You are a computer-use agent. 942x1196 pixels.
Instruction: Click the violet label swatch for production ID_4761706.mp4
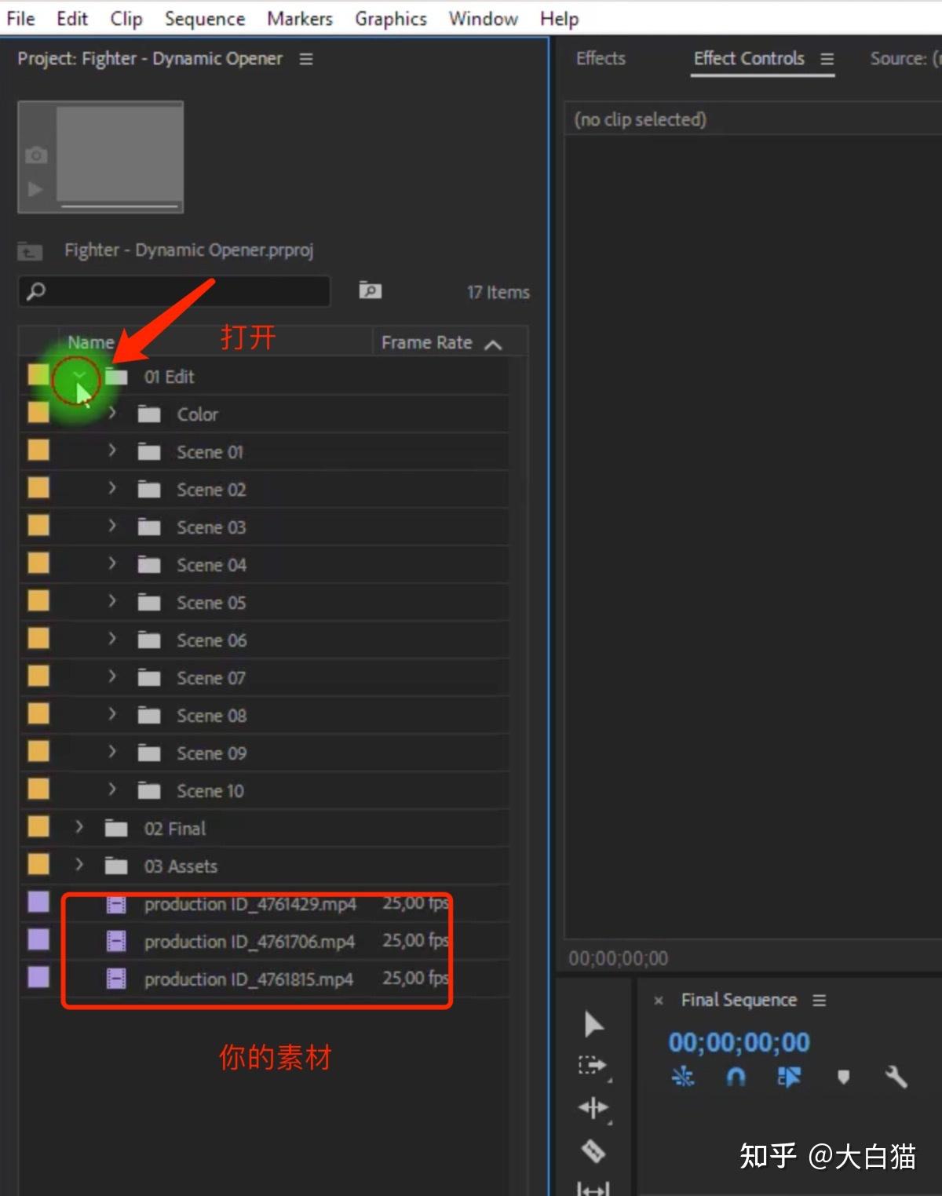[38, 939]
